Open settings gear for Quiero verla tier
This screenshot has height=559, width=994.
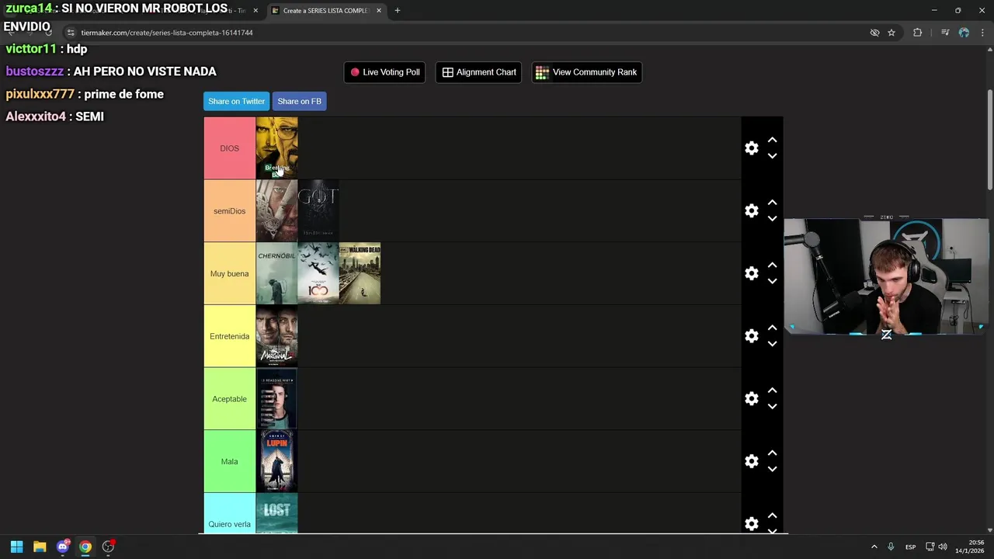(751, 524)
